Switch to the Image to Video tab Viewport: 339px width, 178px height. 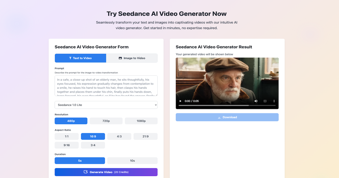[132, 58]
